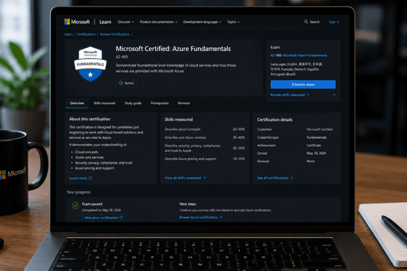Viewport: 407px width, 271px height.
Task: Go to the Prerequisites tab
Action: click(160, 103)
